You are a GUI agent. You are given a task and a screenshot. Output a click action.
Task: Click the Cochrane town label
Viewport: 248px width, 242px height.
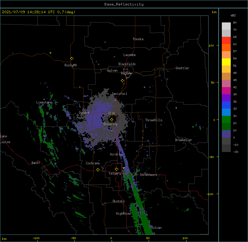tap(93, 163)
